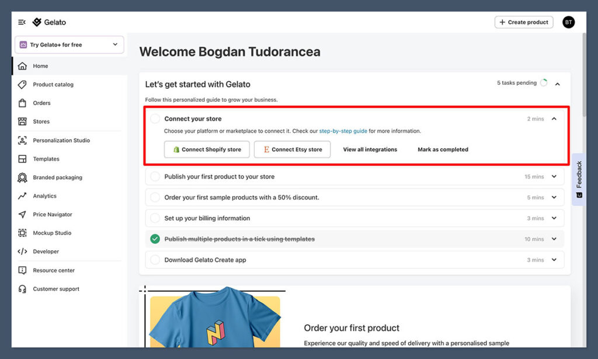The width and height of the screenshot is (598, 359).
Task: Check off 'Set up your billing information'
Action: [155, 218]
